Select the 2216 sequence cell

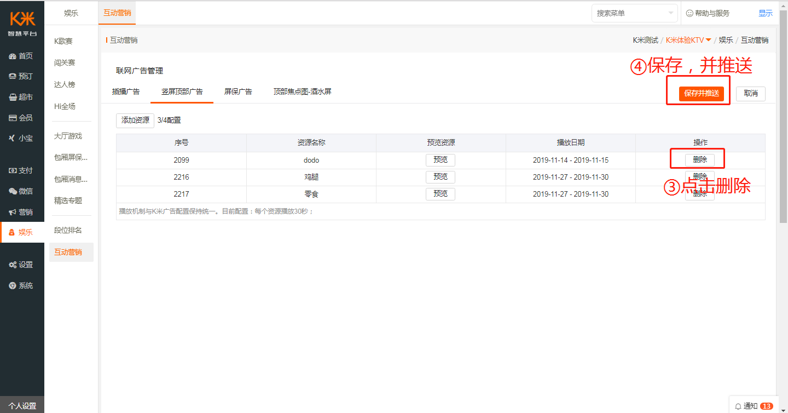tap(182, 177)
